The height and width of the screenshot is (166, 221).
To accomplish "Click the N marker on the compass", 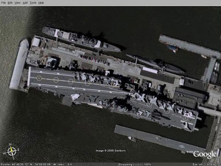I will coord(10,144).
